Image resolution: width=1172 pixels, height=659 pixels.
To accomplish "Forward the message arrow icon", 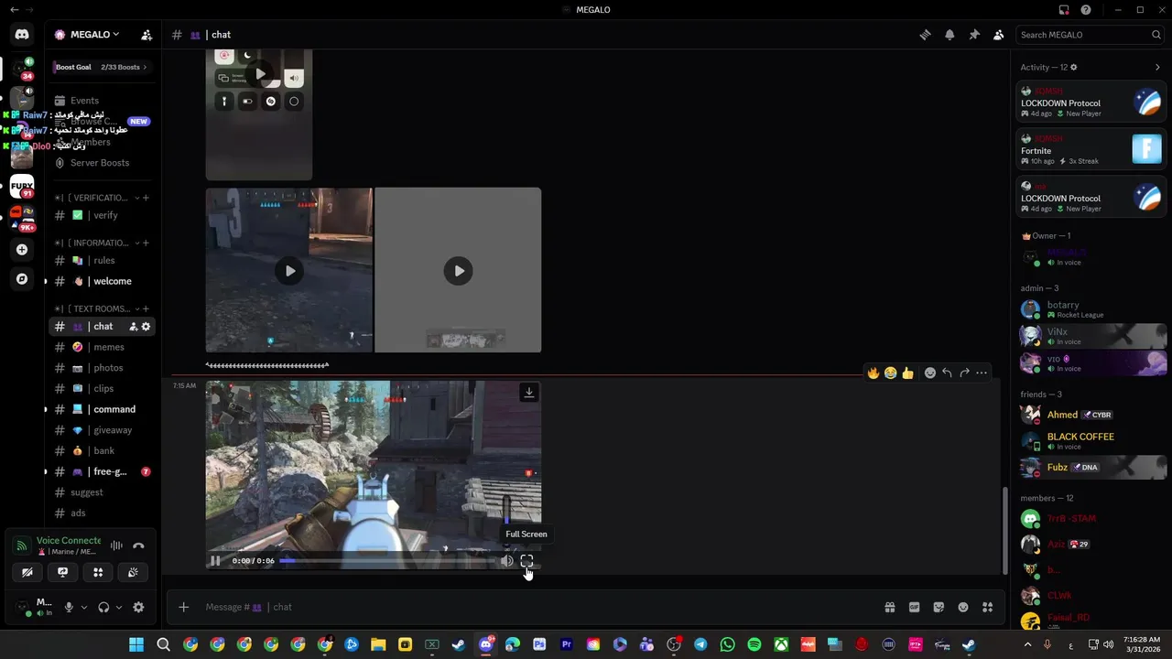I will click(x=964, y=373).
